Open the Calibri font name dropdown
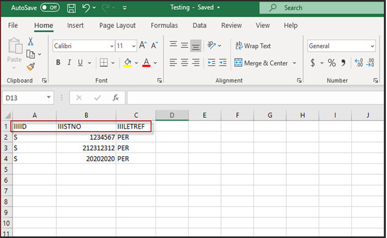The width and height of the screenshot is (387, 238). tap(111, 46)
